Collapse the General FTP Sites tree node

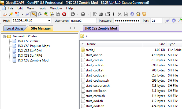coord(4,37)
